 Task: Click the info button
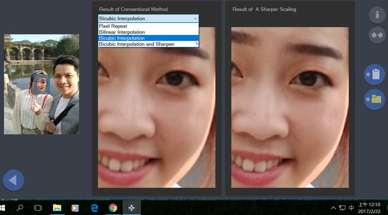click(x=376, y=15)
